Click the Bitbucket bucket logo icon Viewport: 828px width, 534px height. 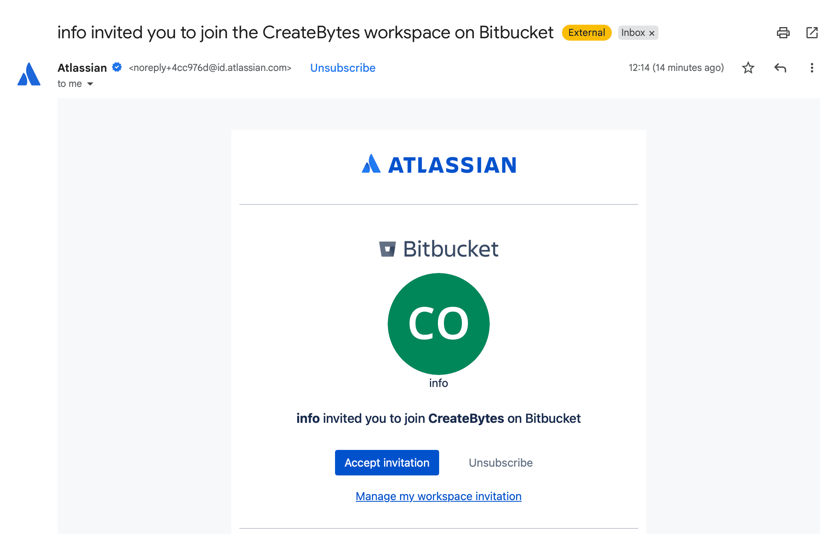387,249
